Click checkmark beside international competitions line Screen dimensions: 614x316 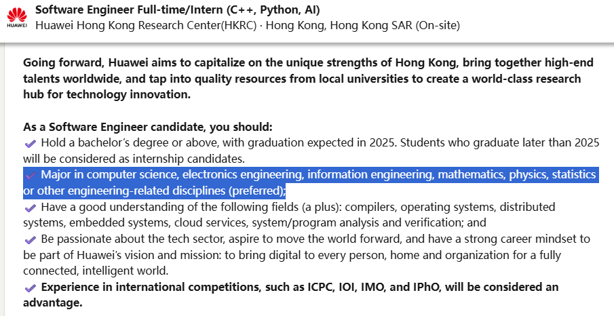[30, 288]
